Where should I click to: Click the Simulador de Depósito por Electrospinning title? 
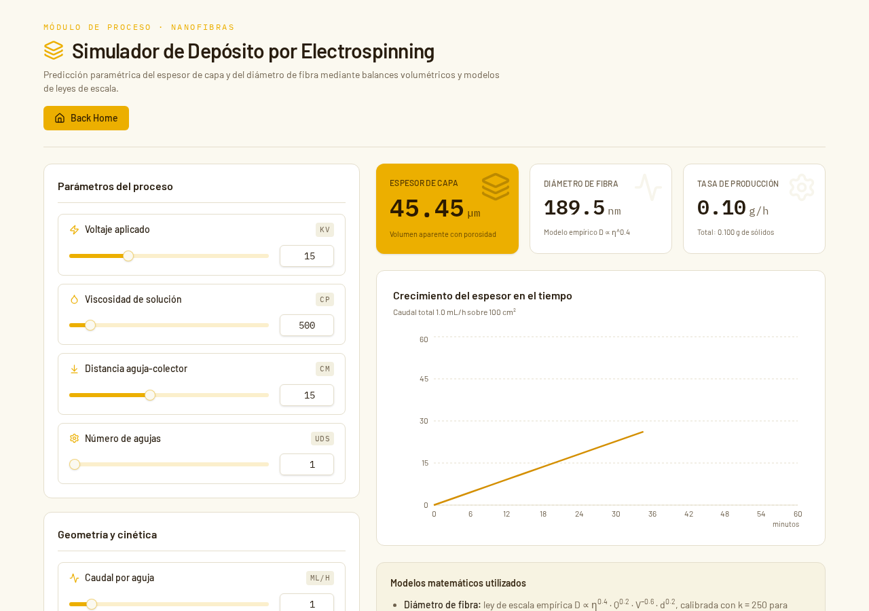(x=253, y=51)
